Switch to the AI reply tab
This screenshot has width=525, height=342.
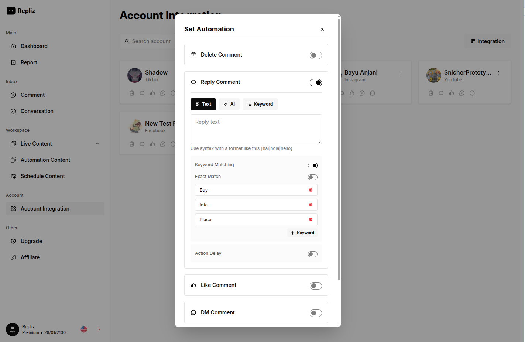229,104
